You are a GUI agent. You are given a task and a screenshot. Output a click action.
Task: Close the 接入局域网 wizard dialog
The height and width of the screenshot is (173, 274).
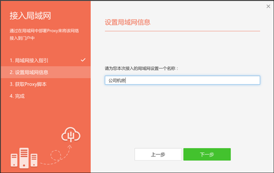(268, 6)
